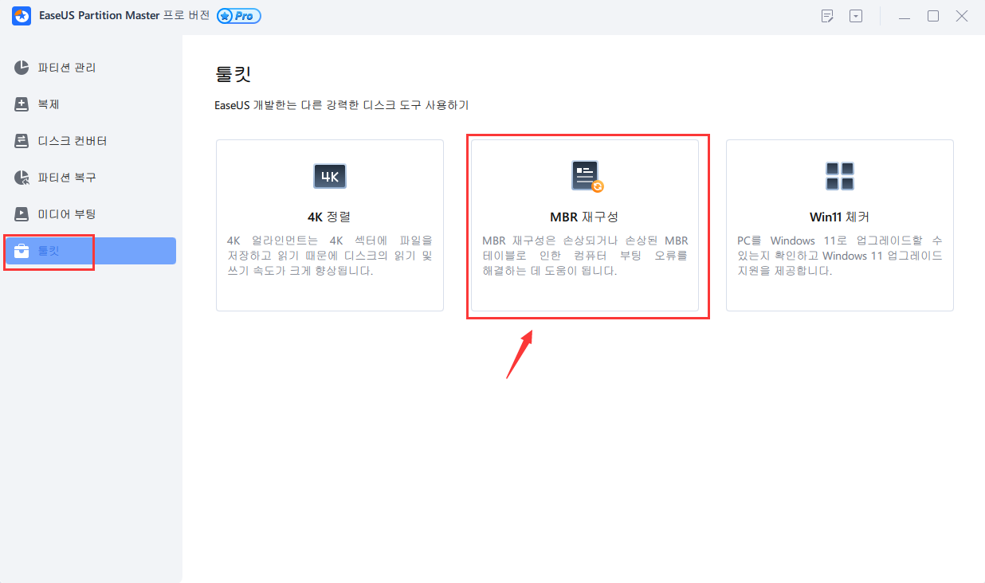The width and height of the screenshot is (985, 583).
Task: Open the 4K 정렬 tool icon
Action: 329,176
